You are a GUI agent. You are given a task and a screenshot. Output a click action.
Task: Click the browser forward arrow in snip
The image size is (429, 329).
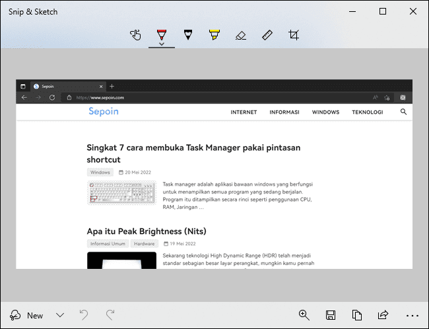coord(38,98)
